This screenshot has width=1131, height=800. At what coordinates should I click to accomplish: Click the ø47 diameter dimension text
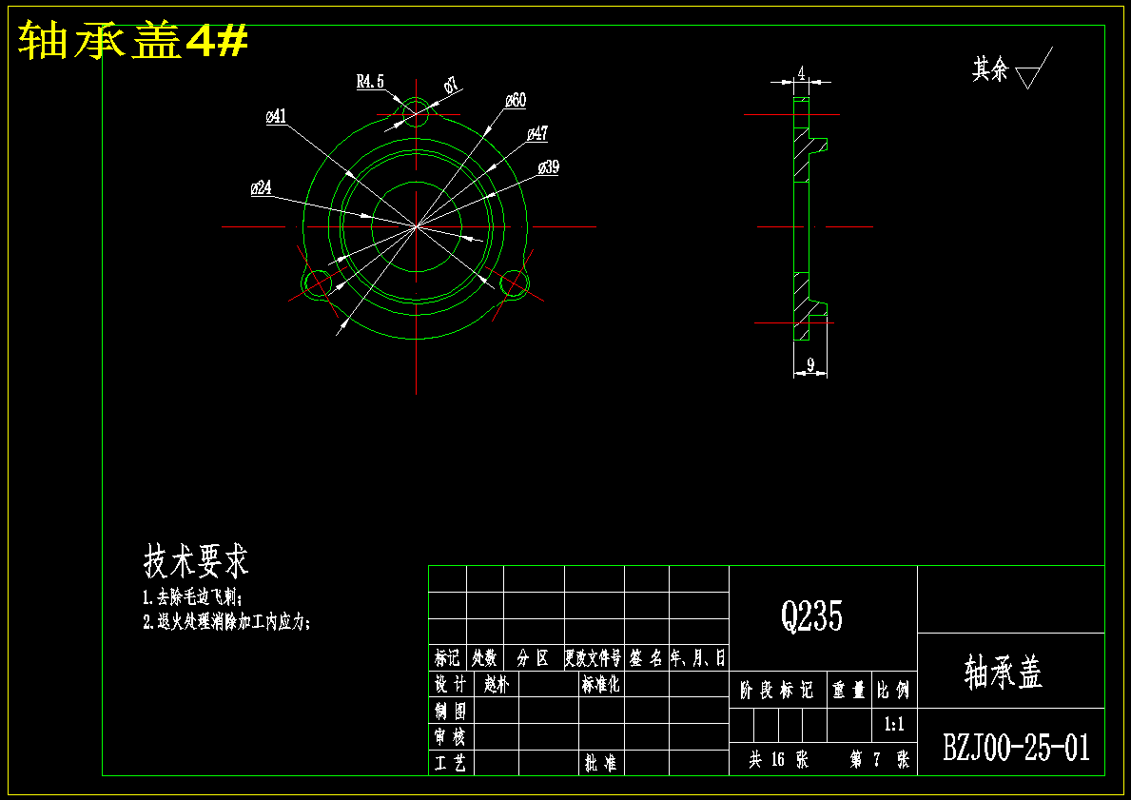pyautogui.click(x=537, y=133)
